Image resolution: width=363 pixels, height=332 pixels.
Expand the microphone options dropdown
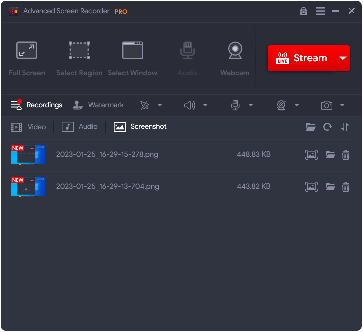pos(250,105)
